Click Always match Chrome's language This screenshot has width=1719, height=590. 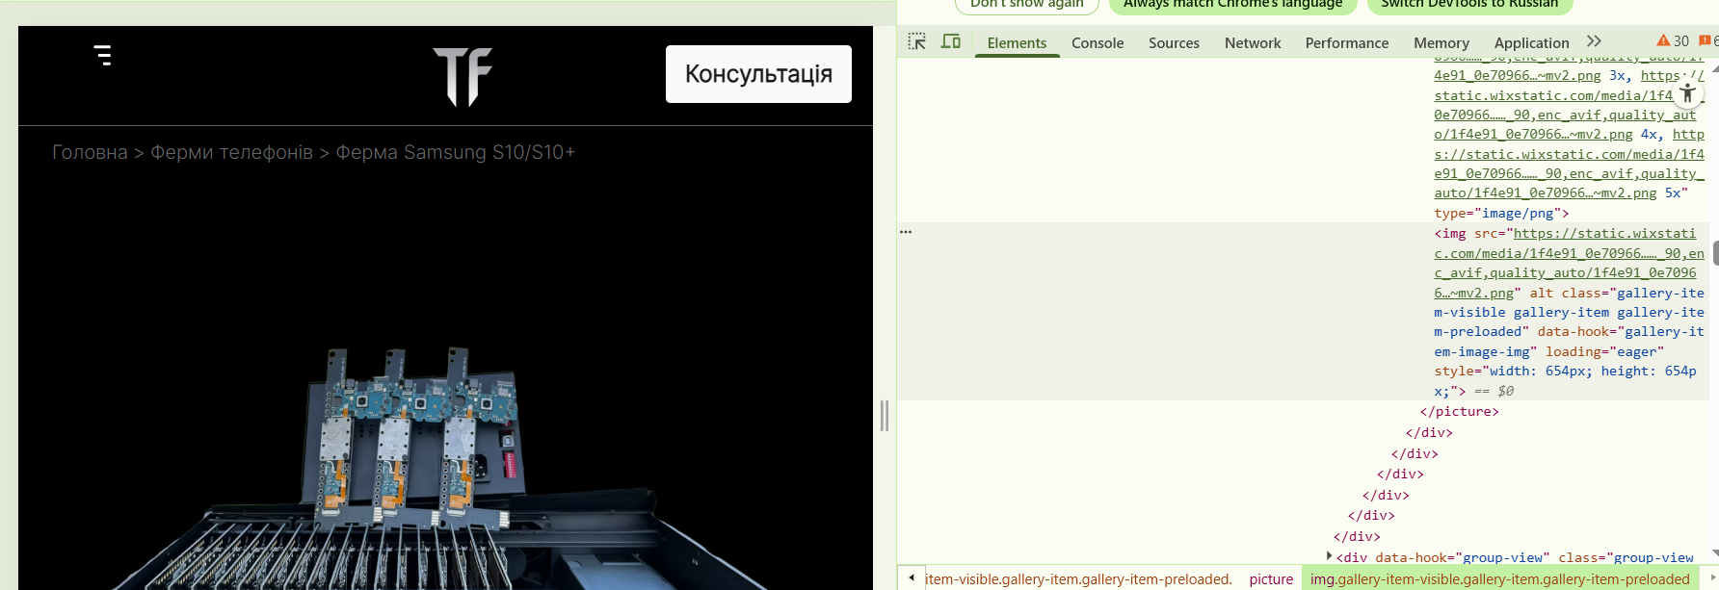tap(1232, 5)
